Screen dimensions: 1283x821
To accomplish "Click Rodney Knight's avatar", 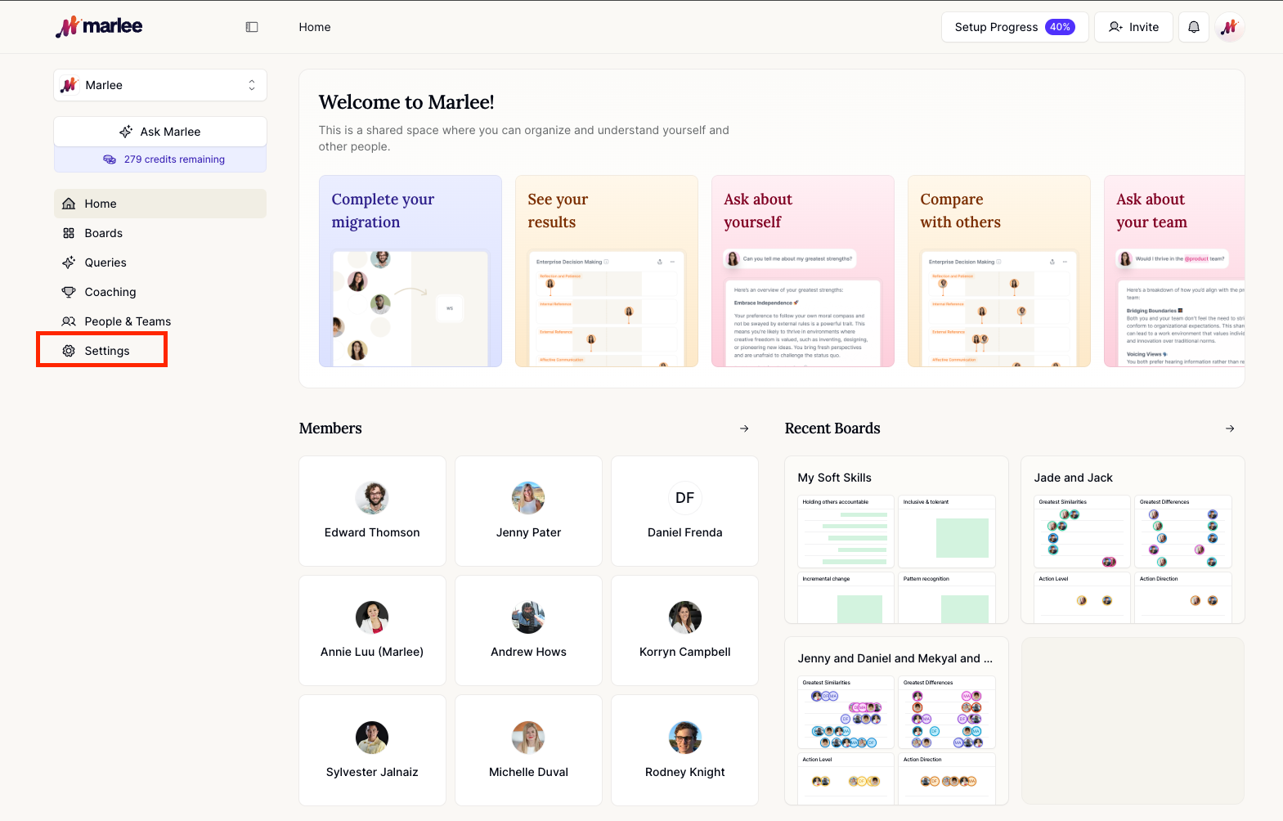I will [685, 738].
